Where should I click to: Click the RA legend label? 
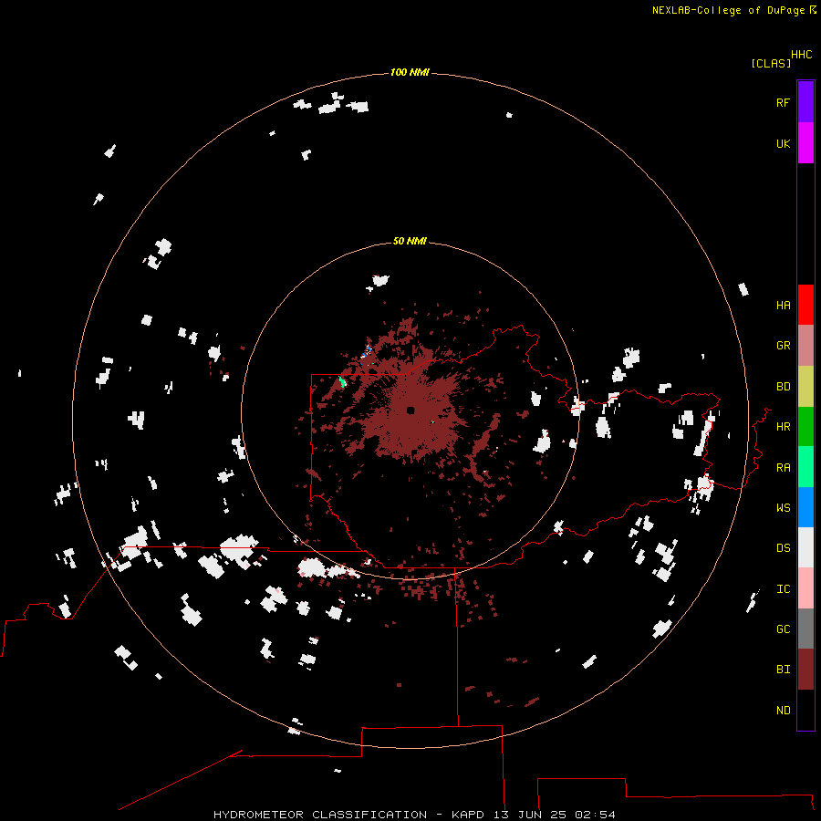tap(783, 467)
